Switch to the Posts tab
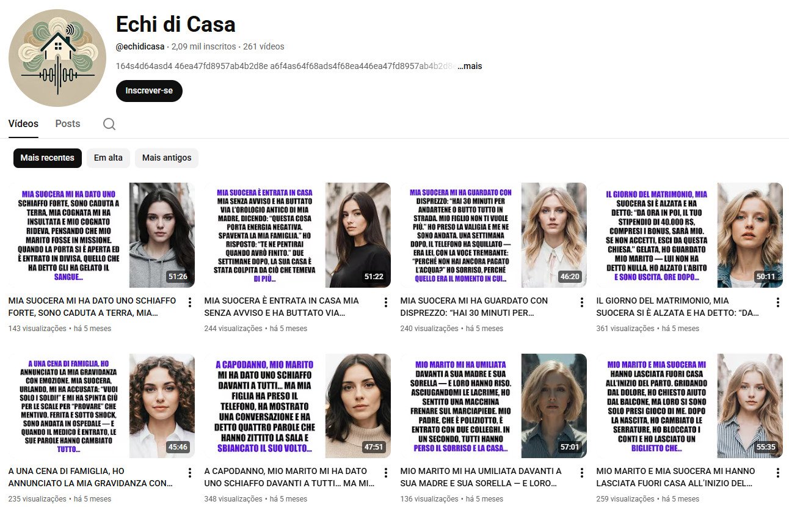The height and width of the screenshot is (507, 789). tap(68, 123)
